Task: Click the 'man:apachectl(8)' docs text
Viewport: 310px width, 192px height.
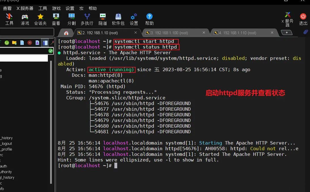Action: [111, 81]
